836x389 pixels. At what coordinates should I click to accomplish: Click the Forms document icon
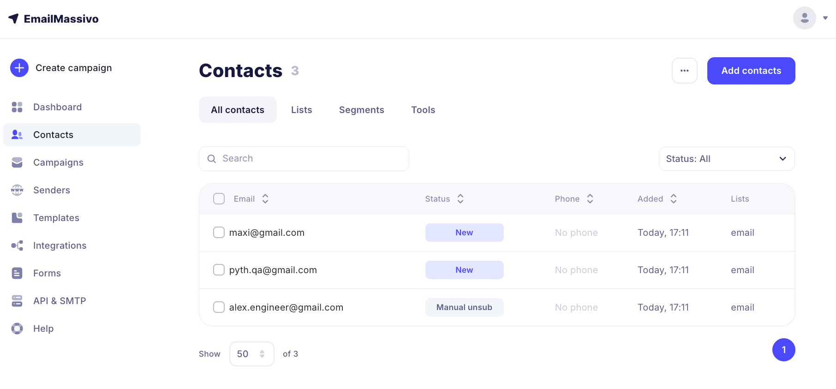click(17, 273)
